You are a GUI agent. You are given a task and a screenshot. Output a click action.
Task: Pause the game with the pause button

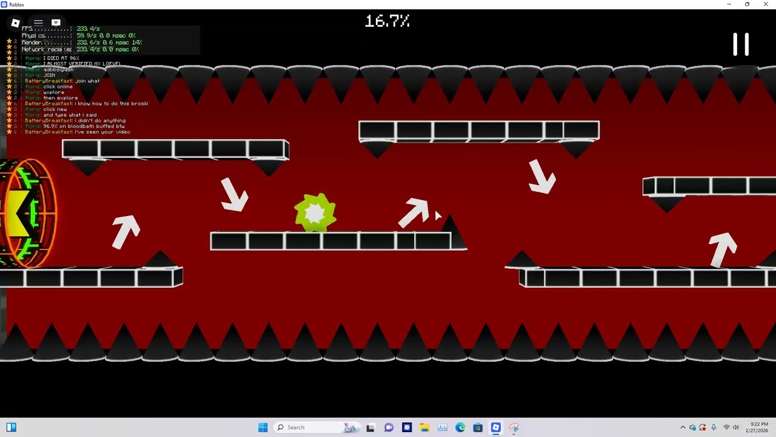pyautogui.click(x=741, y=44)
